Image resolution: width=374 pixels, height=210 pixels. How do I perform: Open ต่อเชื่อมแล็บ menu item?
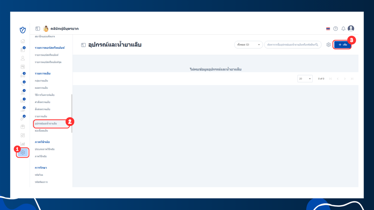point(41,131)
